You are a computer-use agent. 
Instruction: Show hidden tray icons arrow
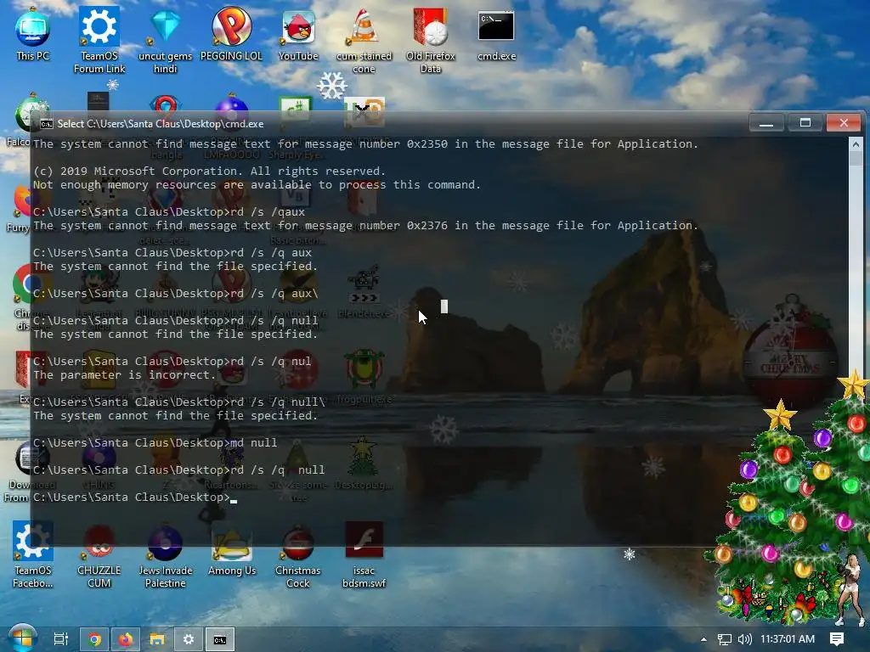pos(703,639)
